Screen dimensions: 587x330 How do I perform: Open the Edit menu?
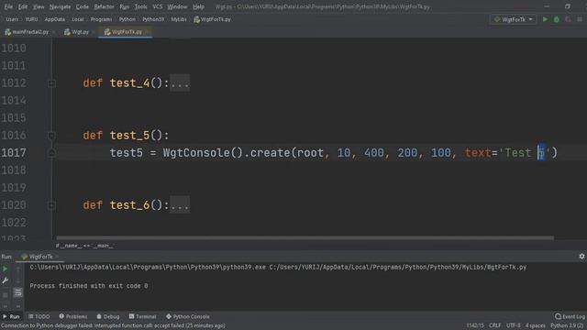(x=22, y=6)
